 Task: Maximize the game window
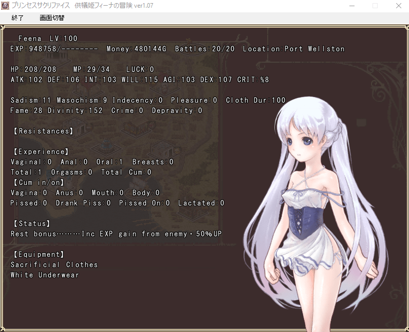tap(375, 6)
